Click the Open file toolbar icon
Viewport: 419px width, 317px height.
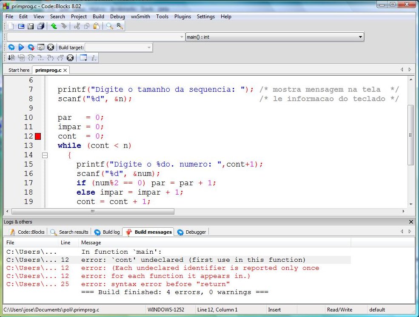click(21, 26)
